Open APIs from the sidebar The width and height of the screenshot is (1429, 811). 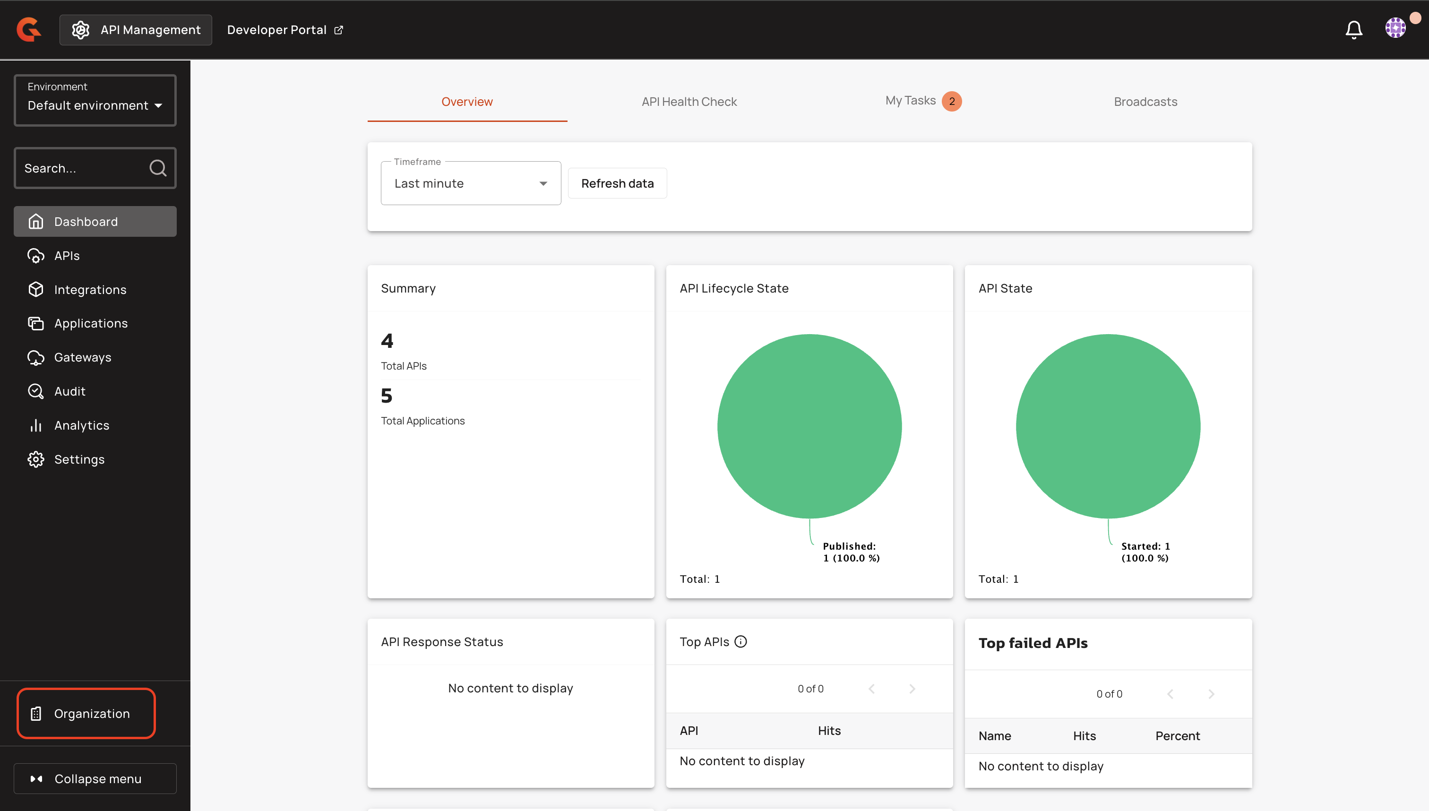coord(67,256)
